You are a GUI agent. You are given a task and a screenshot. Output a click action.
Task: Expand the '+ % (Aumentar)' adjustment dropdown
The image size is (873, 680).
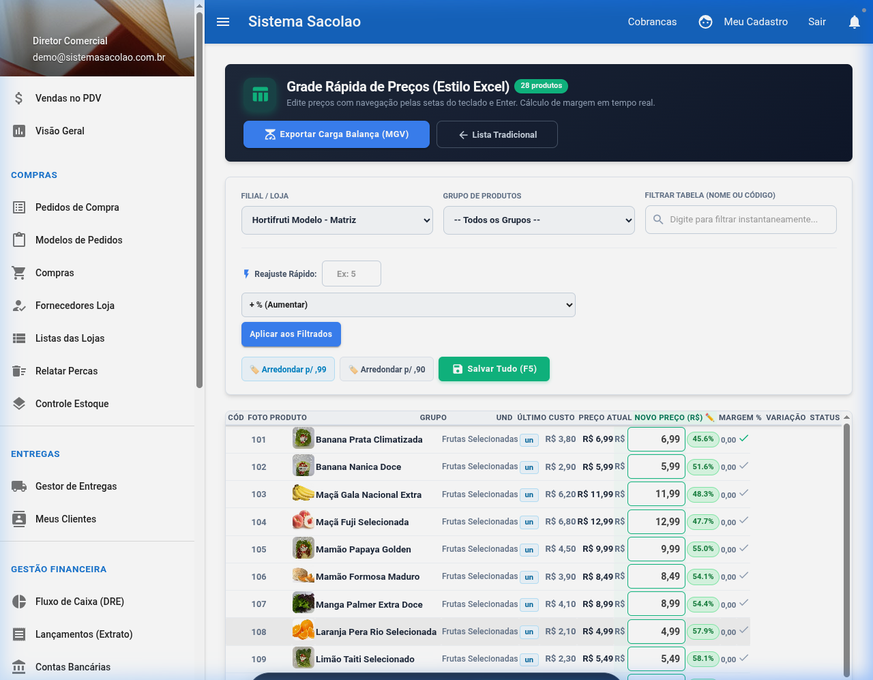(409, 305)
